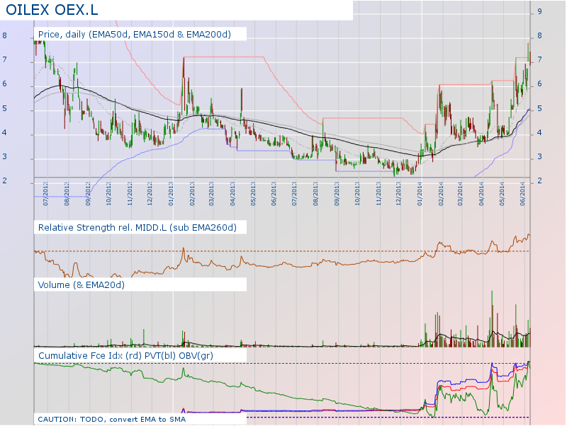The width and height of the screenshot is (567, 426).
Task: Click the "8" value on the left price axis
Action: coord(5,35)
